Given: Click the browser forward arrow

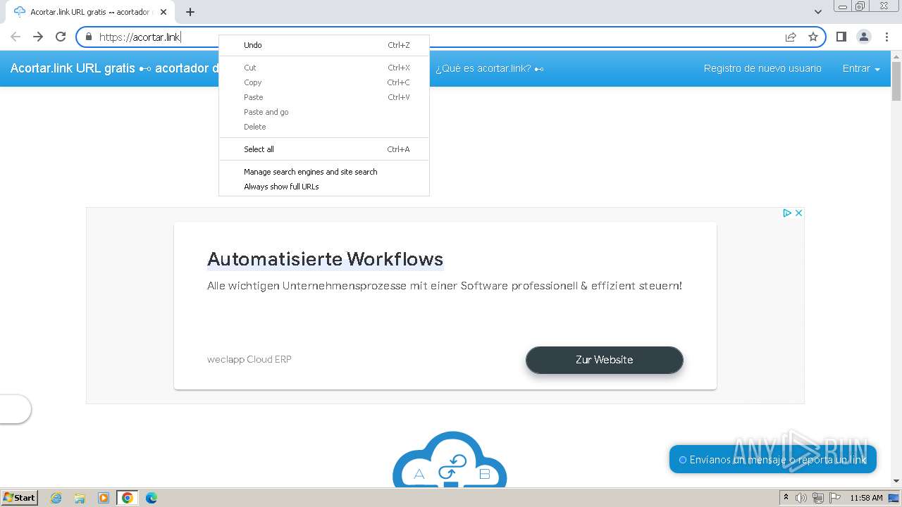Looking at the screenshot, I should point(38,37).
